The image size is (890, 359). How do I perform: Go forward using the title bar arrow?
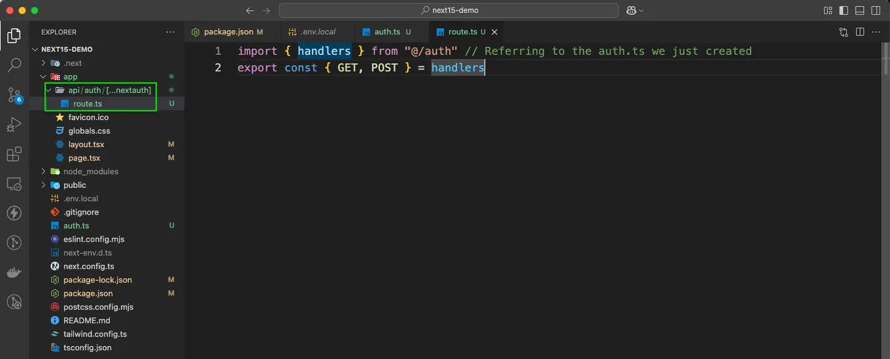click(x=266, y=10)
